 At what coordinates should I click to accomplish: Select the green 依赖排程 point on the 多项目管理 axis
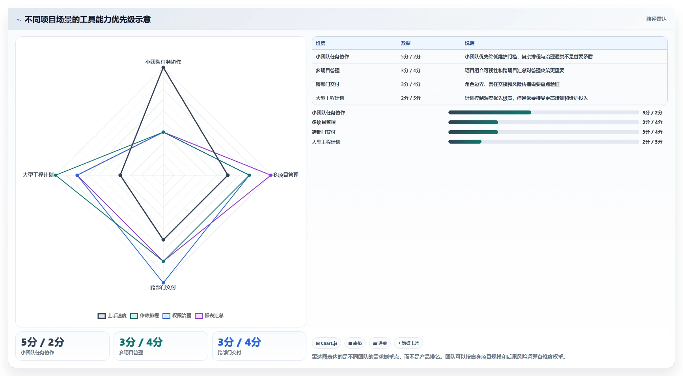(249, 175)
